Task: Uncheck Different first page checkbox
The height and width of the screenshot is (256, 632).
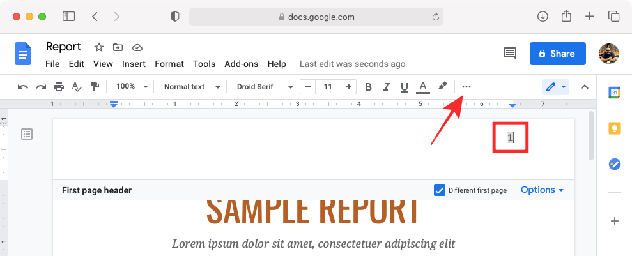Action: coord(439,190)
